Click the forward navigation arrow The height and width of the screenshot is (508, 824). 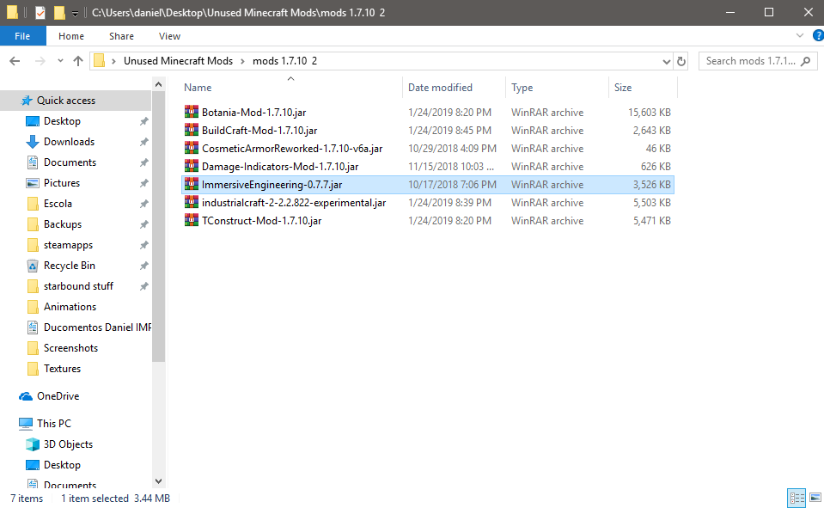tap(40, 61)
